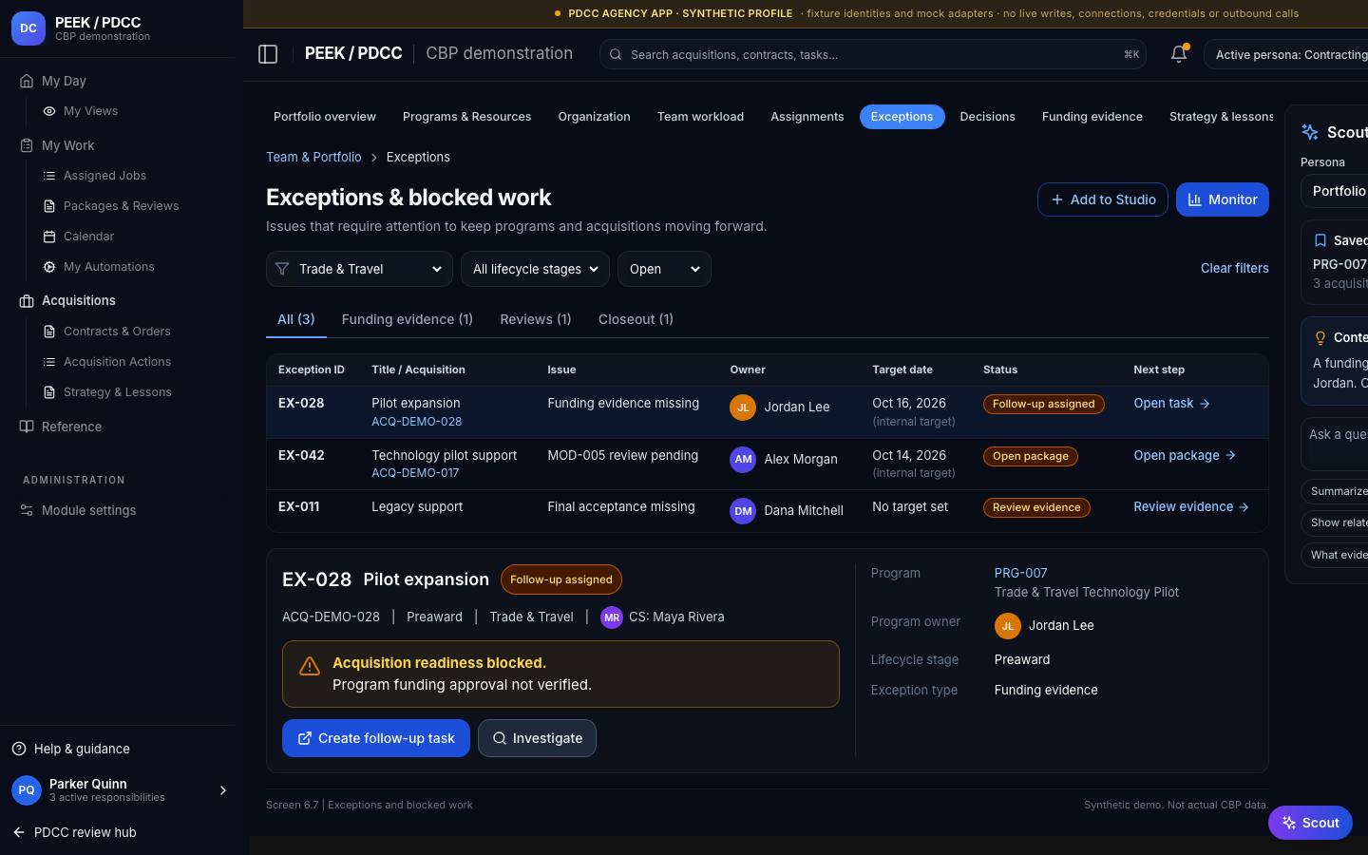The image size is (1368, 855).
Task: Click the back arrow beside PDCC review hub
Action: pos(19,832)
